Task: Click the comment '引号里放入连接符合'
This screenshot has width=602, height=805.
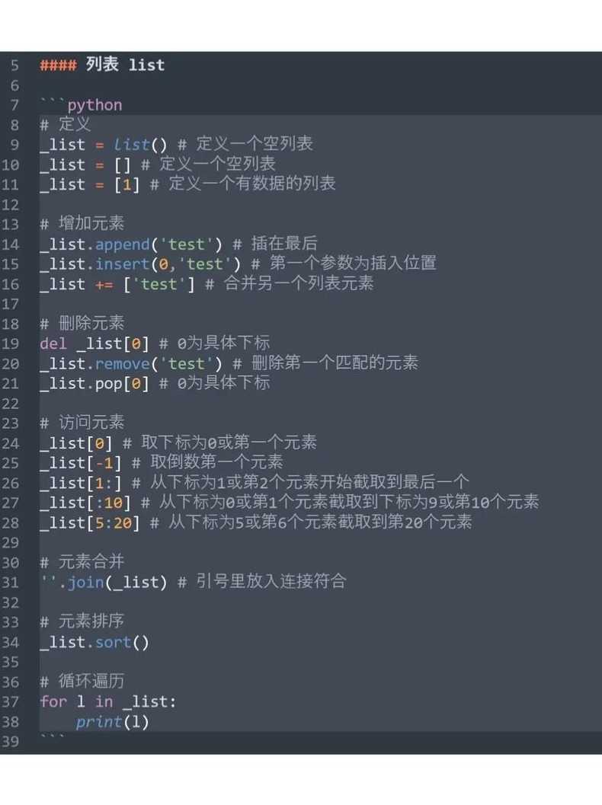Action: tap(271, 581)
